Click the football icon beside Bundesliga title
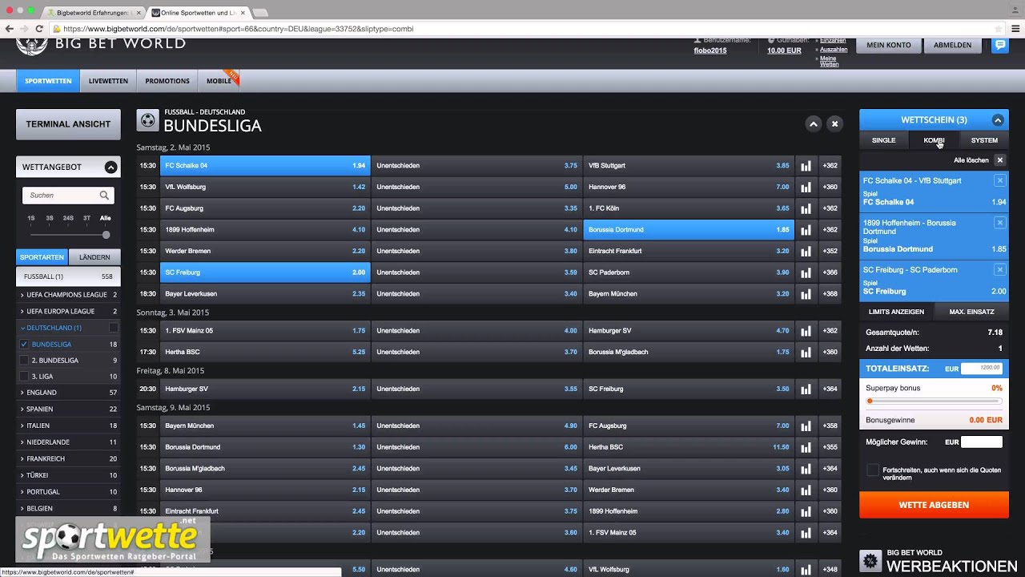The width and height of the screenshot is (1025, 577). 147,121
